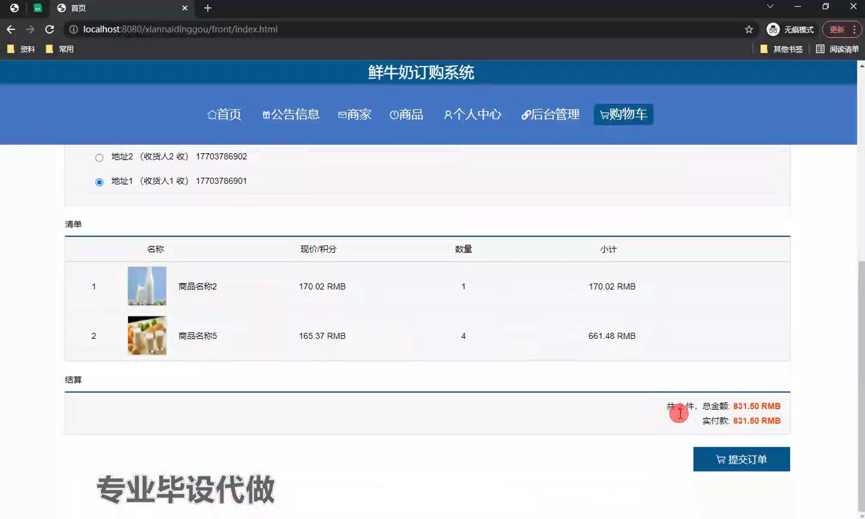The height and width of the screenshot is (519, 865).
Task: Select the 地址2 radio button
Action: point(99,157)
